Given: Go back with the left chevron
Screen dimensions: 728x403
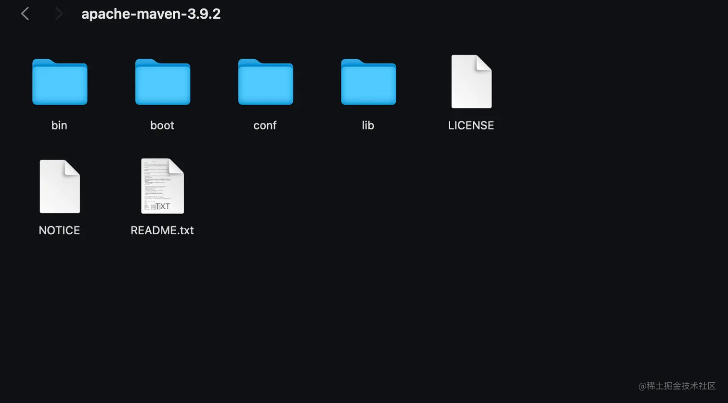Looking at the screenshot, I should point(25,14).
